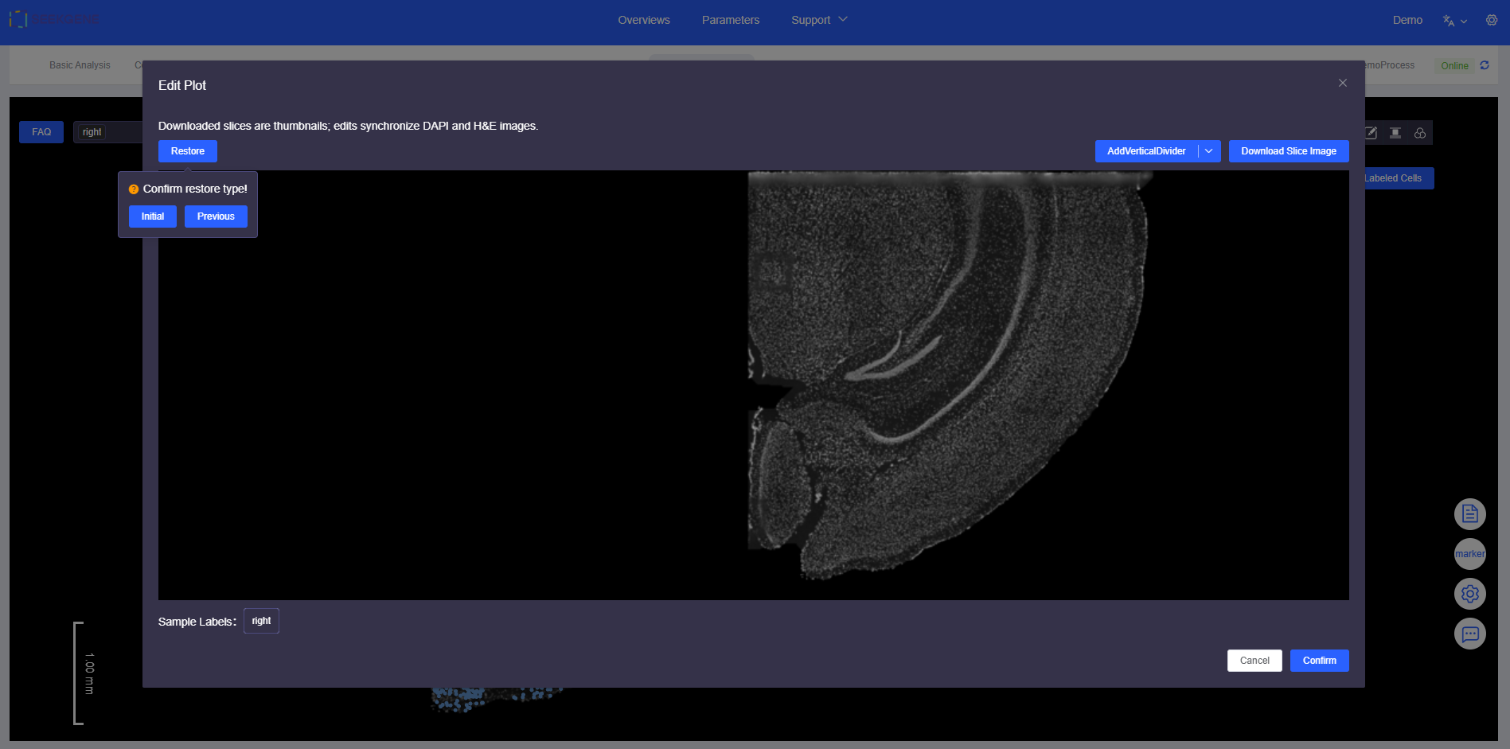Screen dimensions: 1510x749
Task: Click the blue refresh icon beside Online
Action: coord(1485,65)
